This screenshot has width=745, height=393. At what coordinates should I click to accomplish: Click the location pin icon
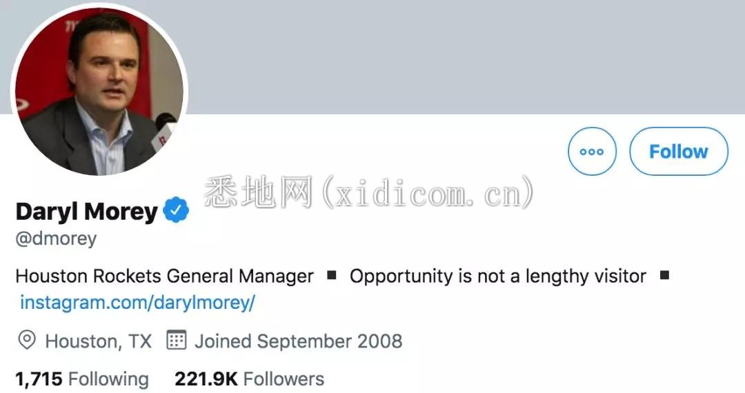[x=27, y=341]
